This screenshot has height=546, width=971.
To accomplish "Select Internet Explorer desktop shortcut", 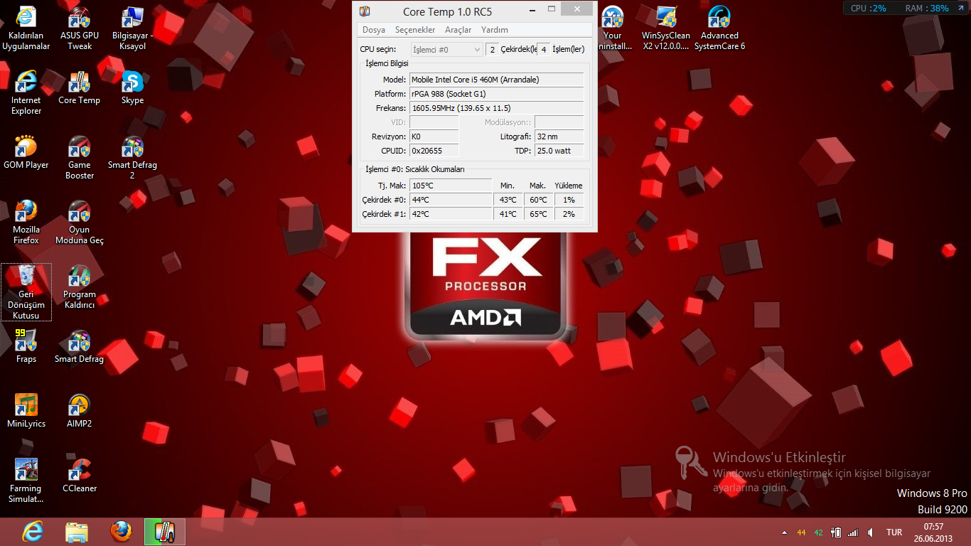I will (26, 92).
